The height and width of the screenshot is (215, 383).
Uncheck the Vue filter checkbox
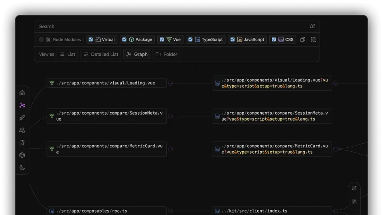coord(162,39)
